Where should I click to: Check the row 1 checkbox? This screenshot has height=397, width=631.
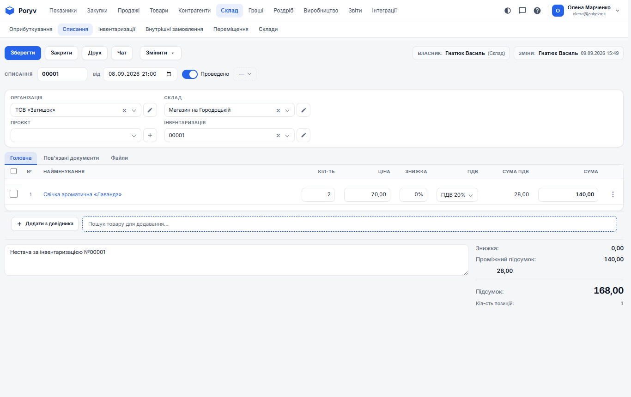click(x=13, y=194)
